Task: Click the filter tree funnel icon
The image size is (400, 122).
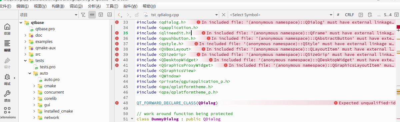Action: (x=83, y=15)
